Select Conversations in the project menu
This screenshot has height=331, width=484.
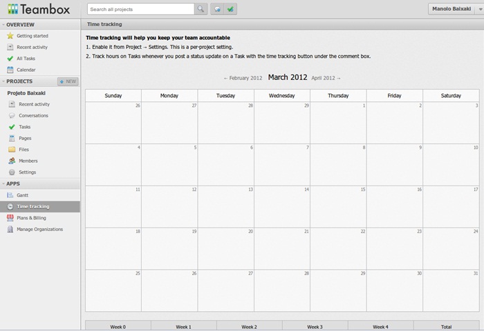point(33,116)
